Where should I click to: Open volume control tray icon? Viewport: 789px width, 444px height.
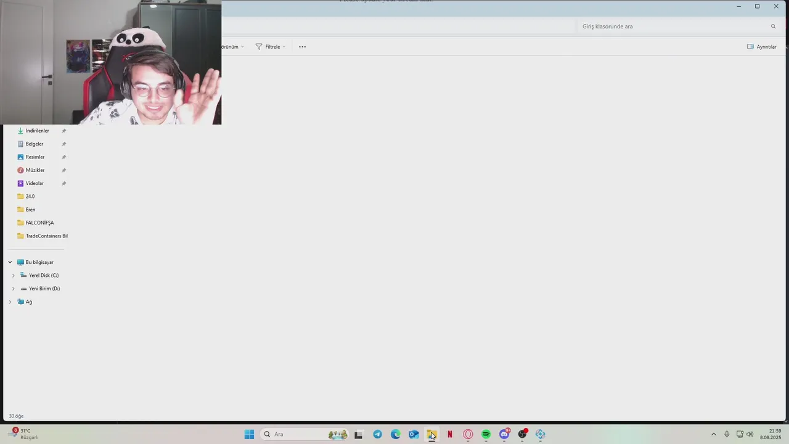pyautogui.click(x=750, y=434)
